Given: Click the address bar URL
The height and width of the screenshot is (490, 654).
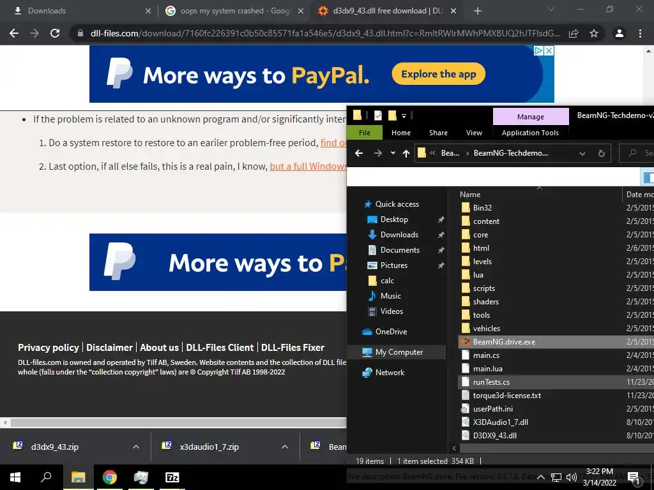Looking at the screenshot, I should [x=325, y=33].
